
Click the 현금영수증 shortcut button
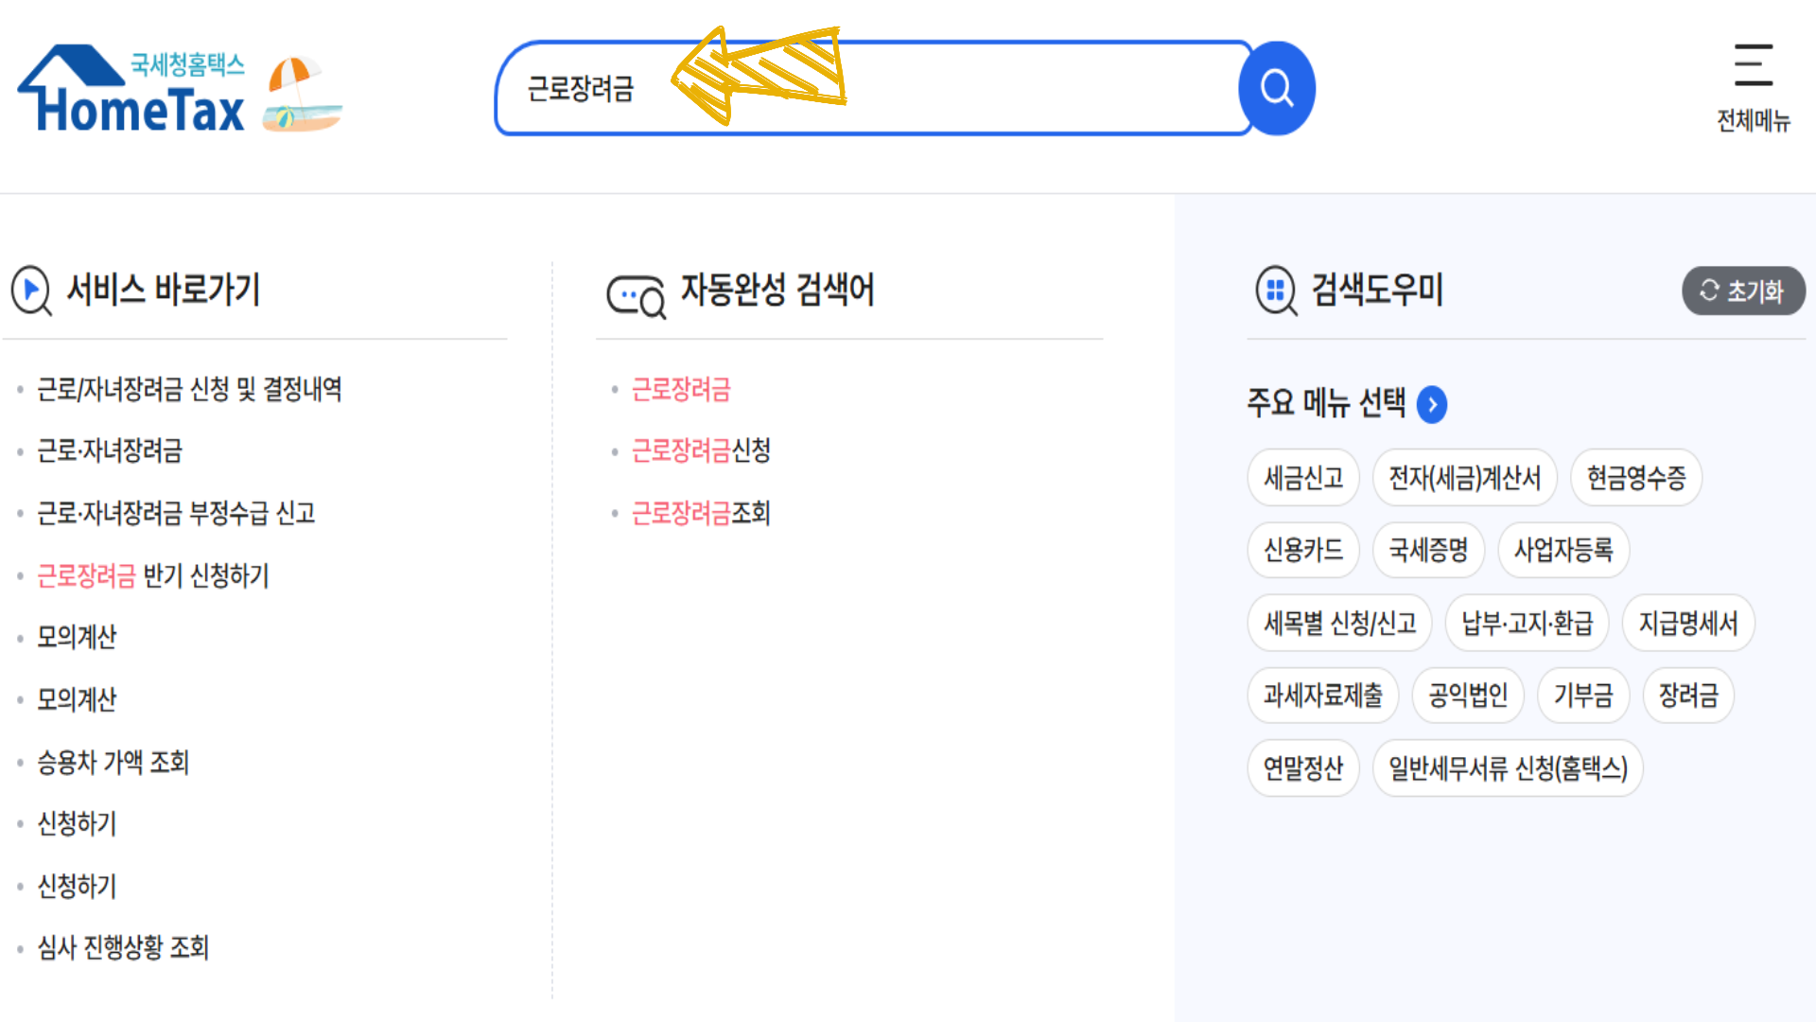[1635, 478]
